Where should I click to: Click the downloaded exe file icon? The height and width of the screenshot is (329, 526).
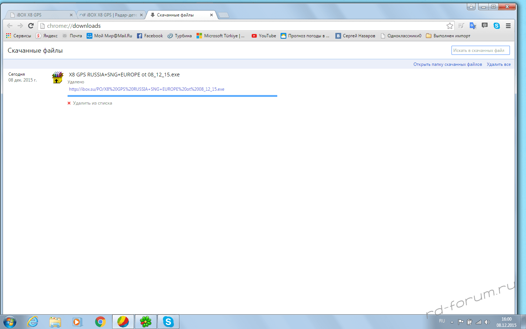click(x=57, y=77)
